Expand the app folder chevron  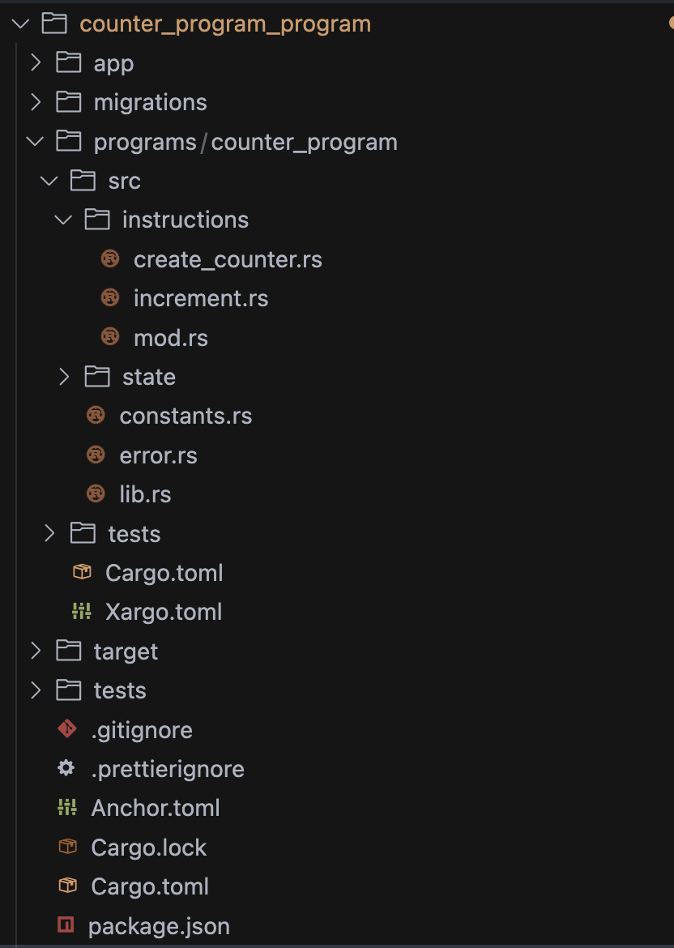[x=36, y=63]
